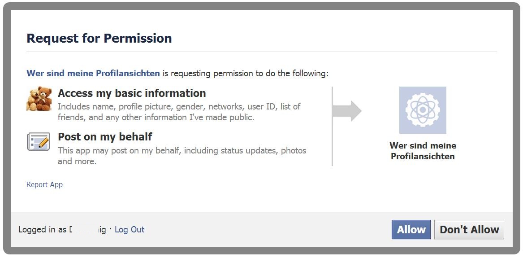Log out using the Log Out link

[x=130, y=230]
